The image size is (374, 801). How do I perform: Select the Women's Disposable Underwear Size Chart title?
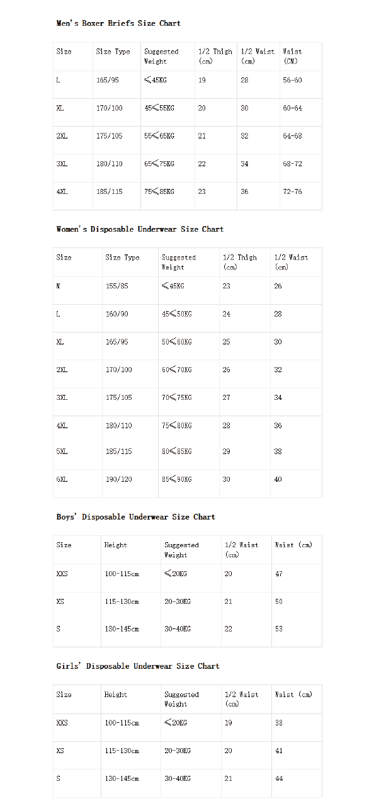[140, 229]
